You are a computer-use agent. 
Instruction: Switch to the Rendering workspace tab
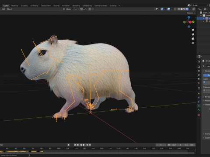click(76, 6)
